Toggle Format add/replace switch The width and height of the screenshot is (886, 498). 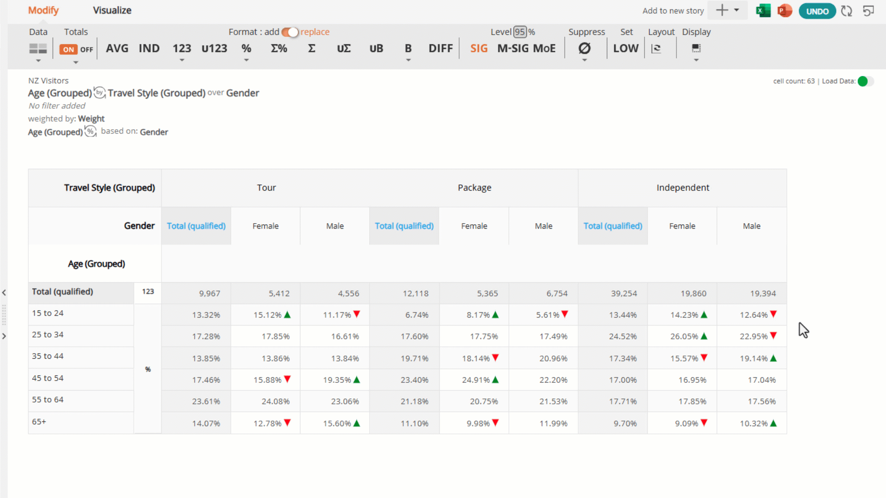click(290, 32)
